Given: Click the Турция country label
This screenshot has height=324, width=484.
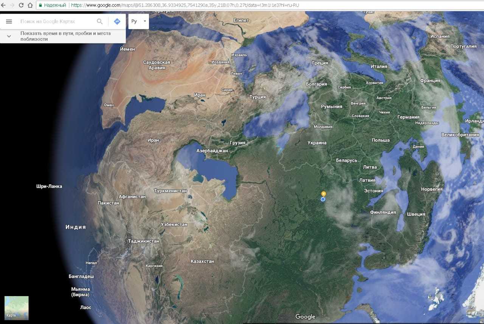Looking at the screenshot, I should pos(258,97).
